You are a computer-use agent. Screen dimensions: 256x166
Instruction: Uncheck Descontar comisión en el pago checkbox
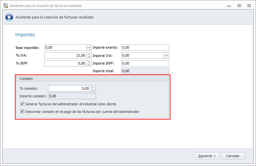pyautogui.click(x=22, y=112)
